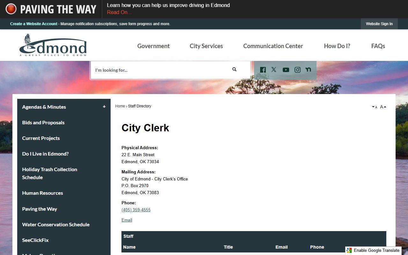Open Do I Live in Edmond? item
Screen dimensions: 408x255
coord(45,154)
